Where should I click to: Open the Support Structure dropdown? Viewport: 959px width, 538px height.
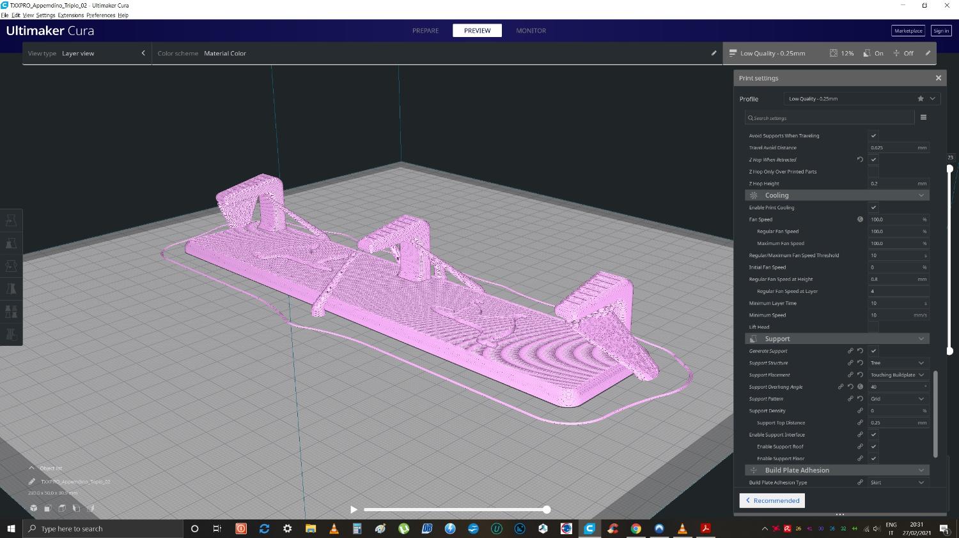point(898,363)
